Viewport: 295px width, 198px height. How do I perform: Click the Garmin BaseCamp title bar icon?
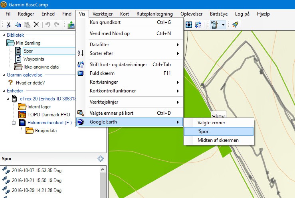[x=4, y=4]
